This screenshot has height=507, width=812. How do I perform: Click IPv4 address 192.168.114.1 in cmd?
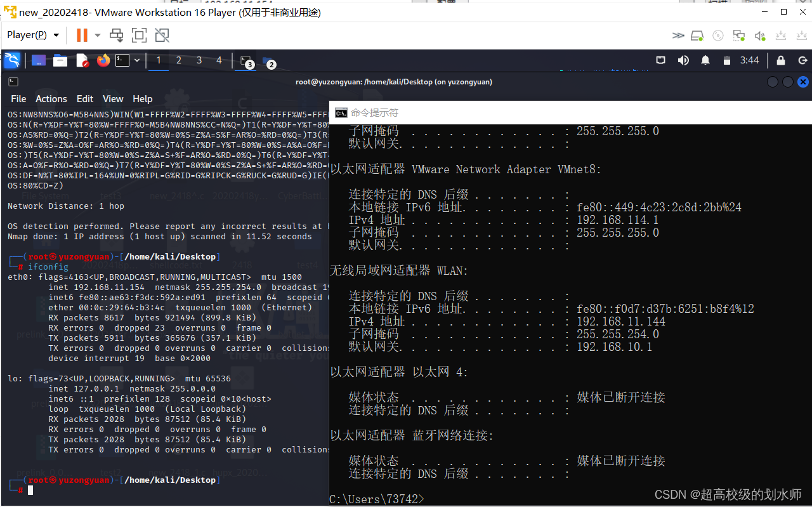coord(618,220)
